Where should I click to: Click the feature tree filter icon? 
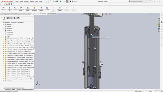4,20
